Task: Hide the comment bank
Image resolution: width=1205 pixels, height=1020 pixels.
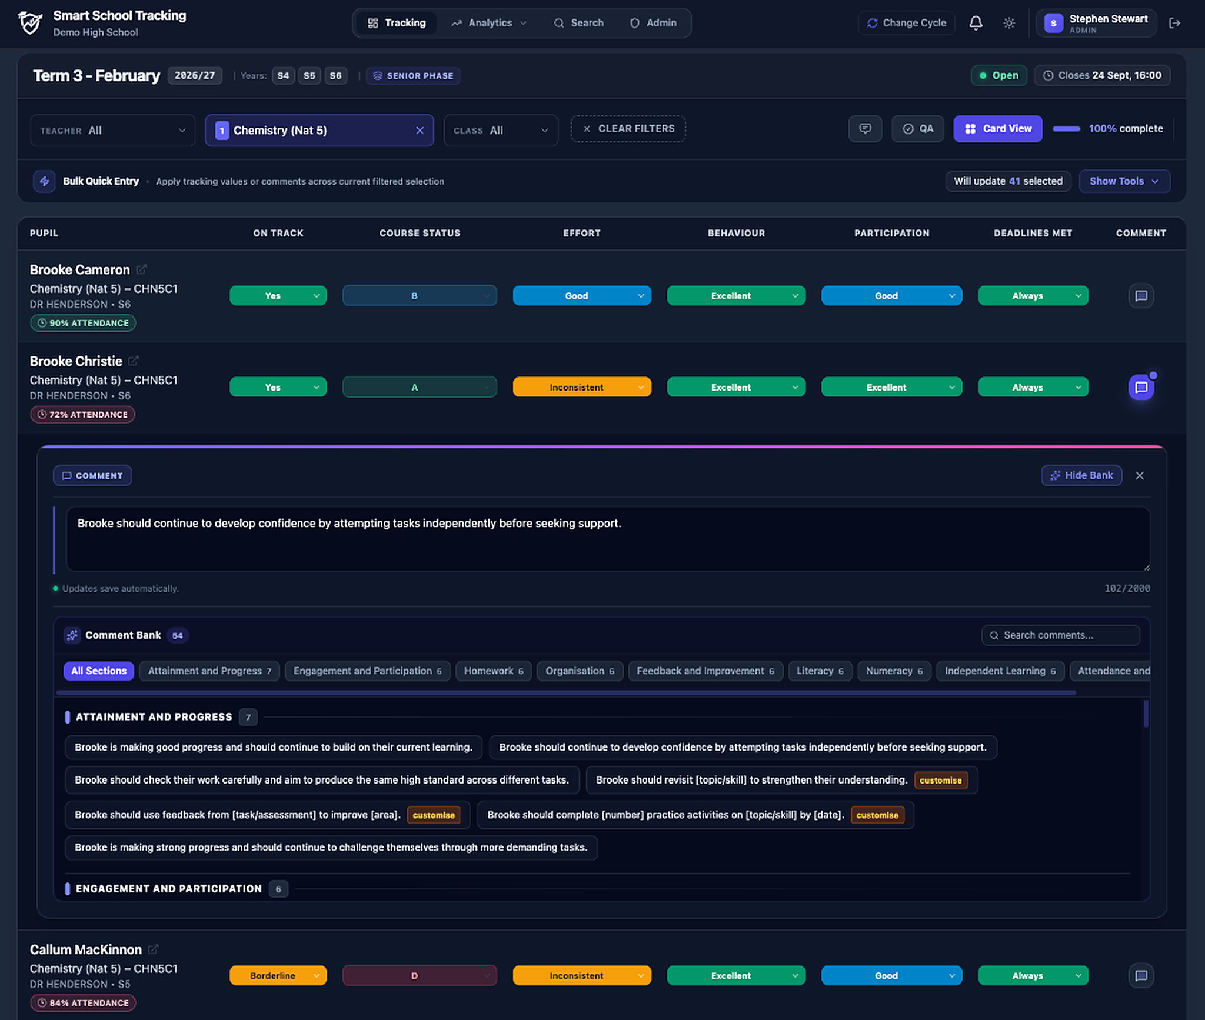Action: 1081,475
